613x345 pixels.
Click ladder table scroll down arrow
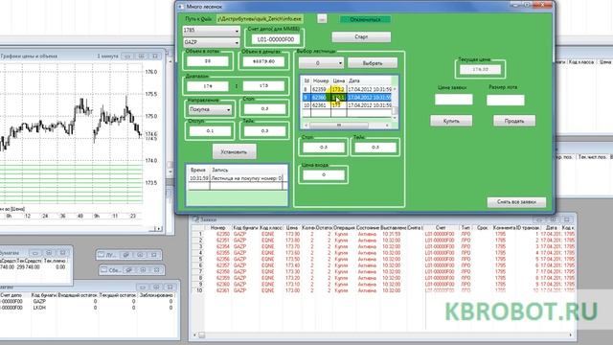tap(395, 118)
